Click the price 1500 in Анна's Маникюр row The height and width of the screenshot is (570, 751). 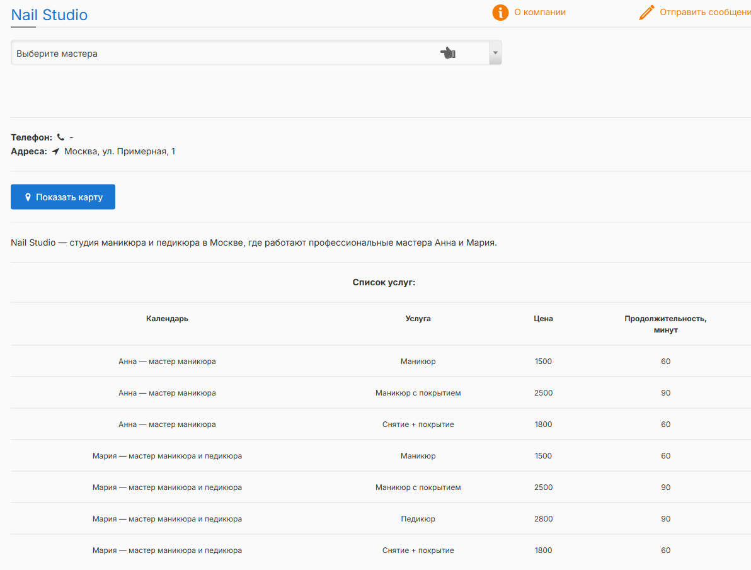pyautogui.click(x=543, y=362)
